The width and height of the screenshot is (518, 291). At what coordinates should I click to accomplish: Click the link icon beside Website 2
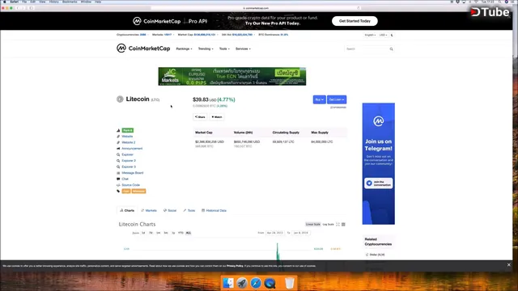(118, 142)
